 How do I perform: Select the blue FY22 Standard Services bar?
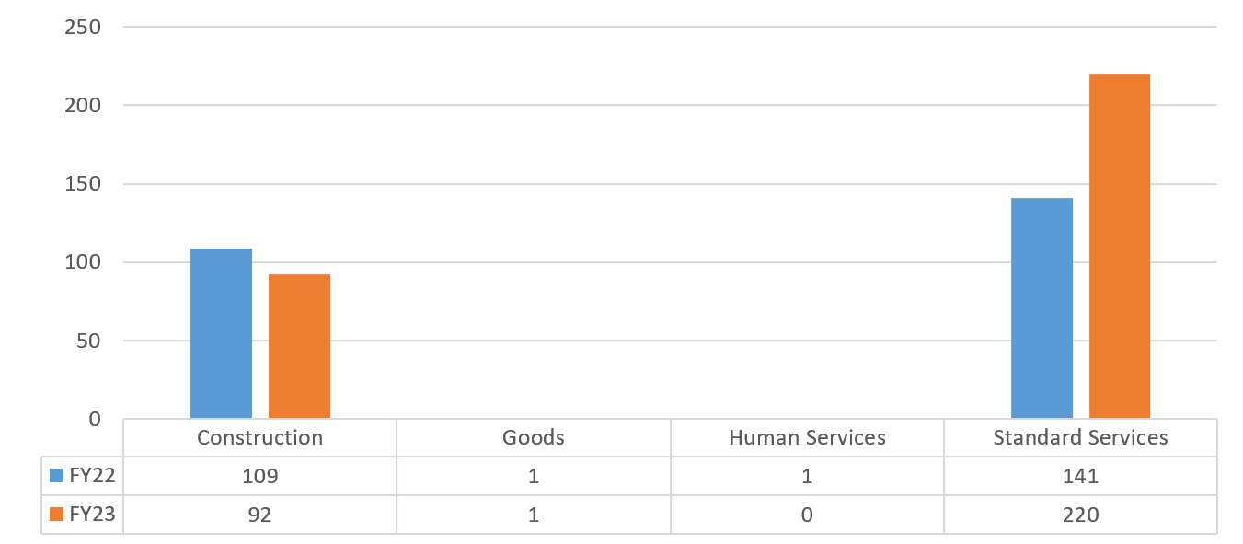pyautogui.click(x=1042, y=308)
